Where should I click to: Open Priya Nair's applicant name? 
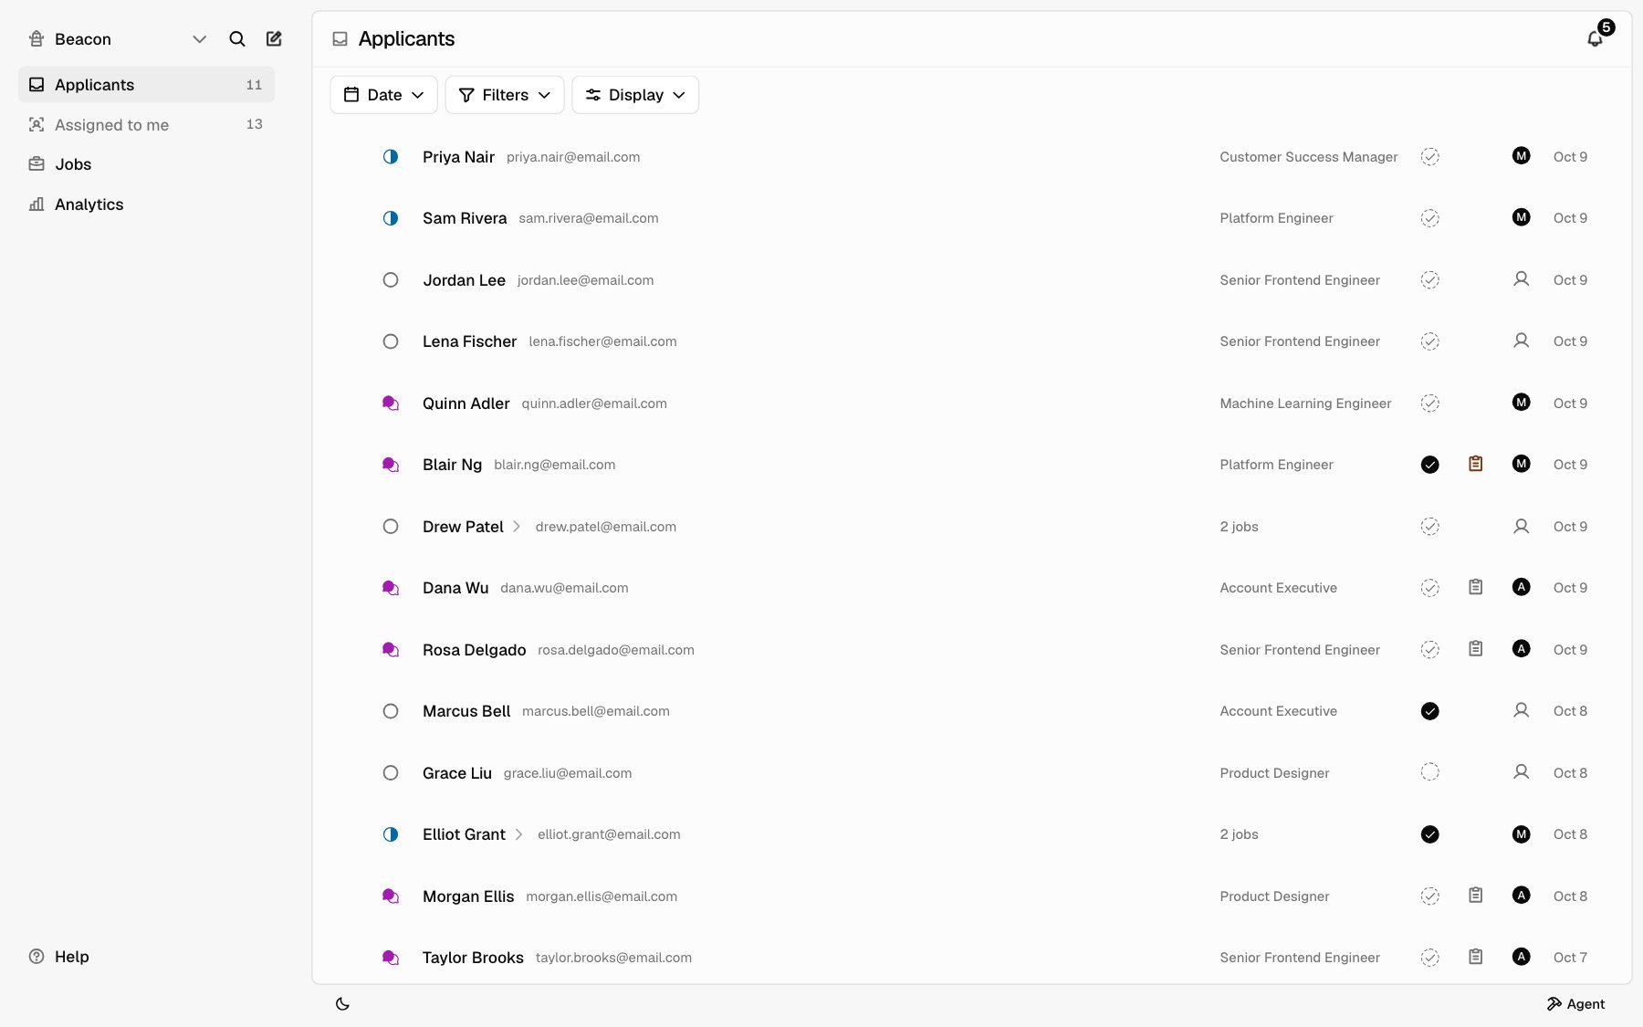pyautogui.click(x=458, y=157)
